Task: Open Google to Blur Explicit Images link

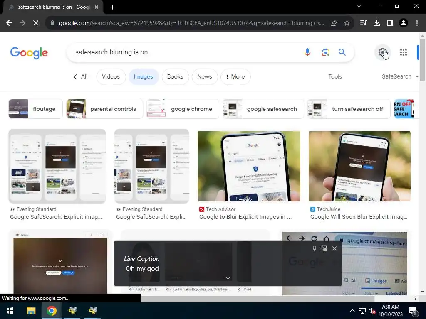Action: pyautogui.click(x=245, y=217)
